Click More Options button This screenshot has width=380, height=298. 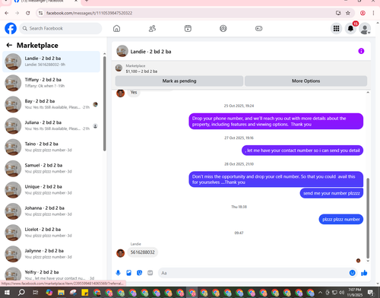point(306,81)
